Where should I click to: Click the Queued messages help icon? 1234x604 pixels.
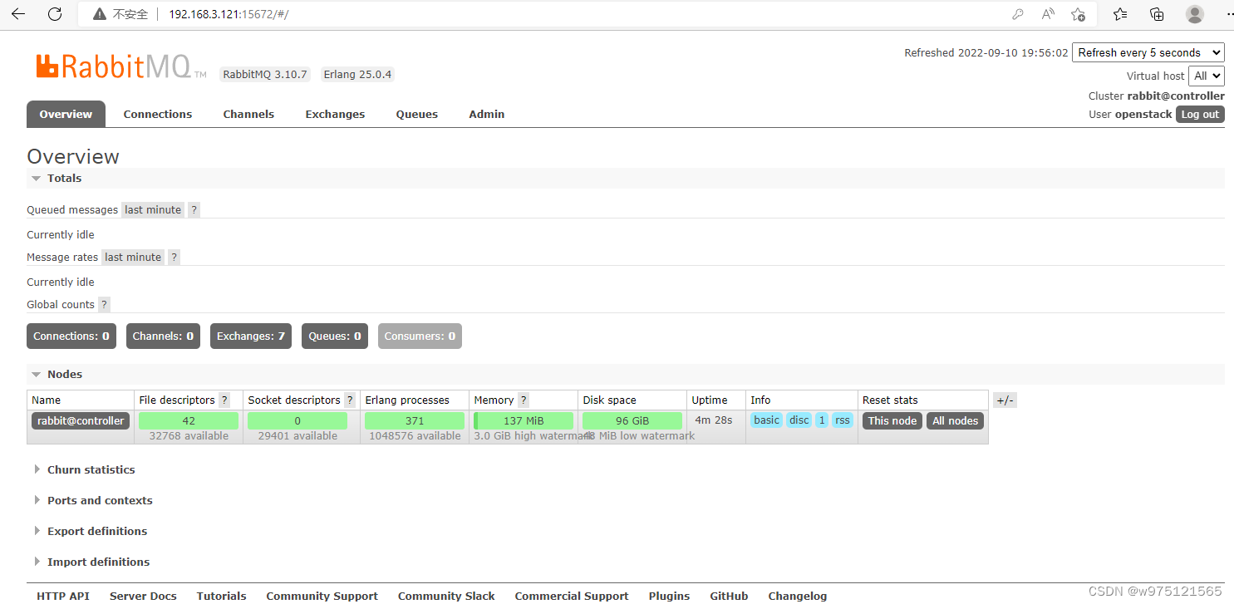click(x=194, y=209)
